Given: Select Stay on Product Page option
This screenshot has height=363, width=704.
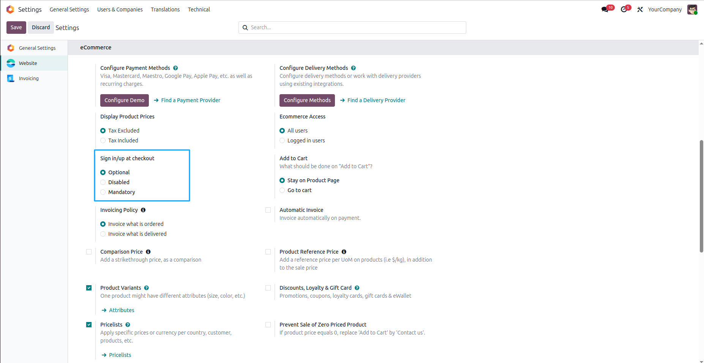Looking at the screenshot, I should (x=282, y=180).
